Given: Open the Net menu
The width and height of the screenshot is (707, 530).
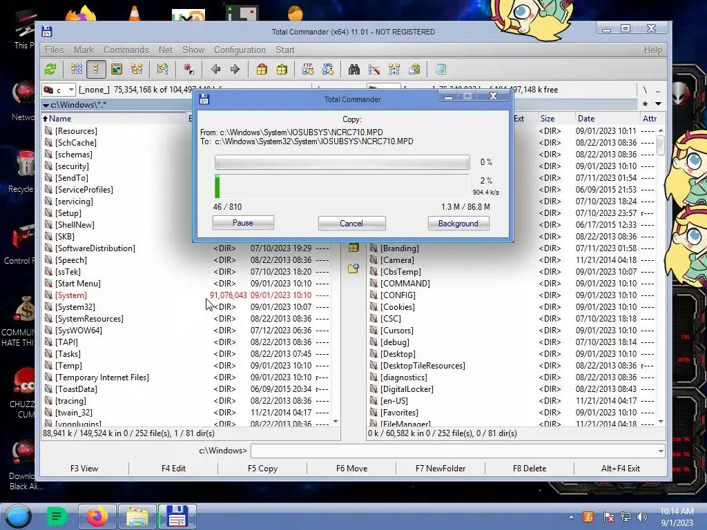Looking at the screenshot, I should (166, 50).
